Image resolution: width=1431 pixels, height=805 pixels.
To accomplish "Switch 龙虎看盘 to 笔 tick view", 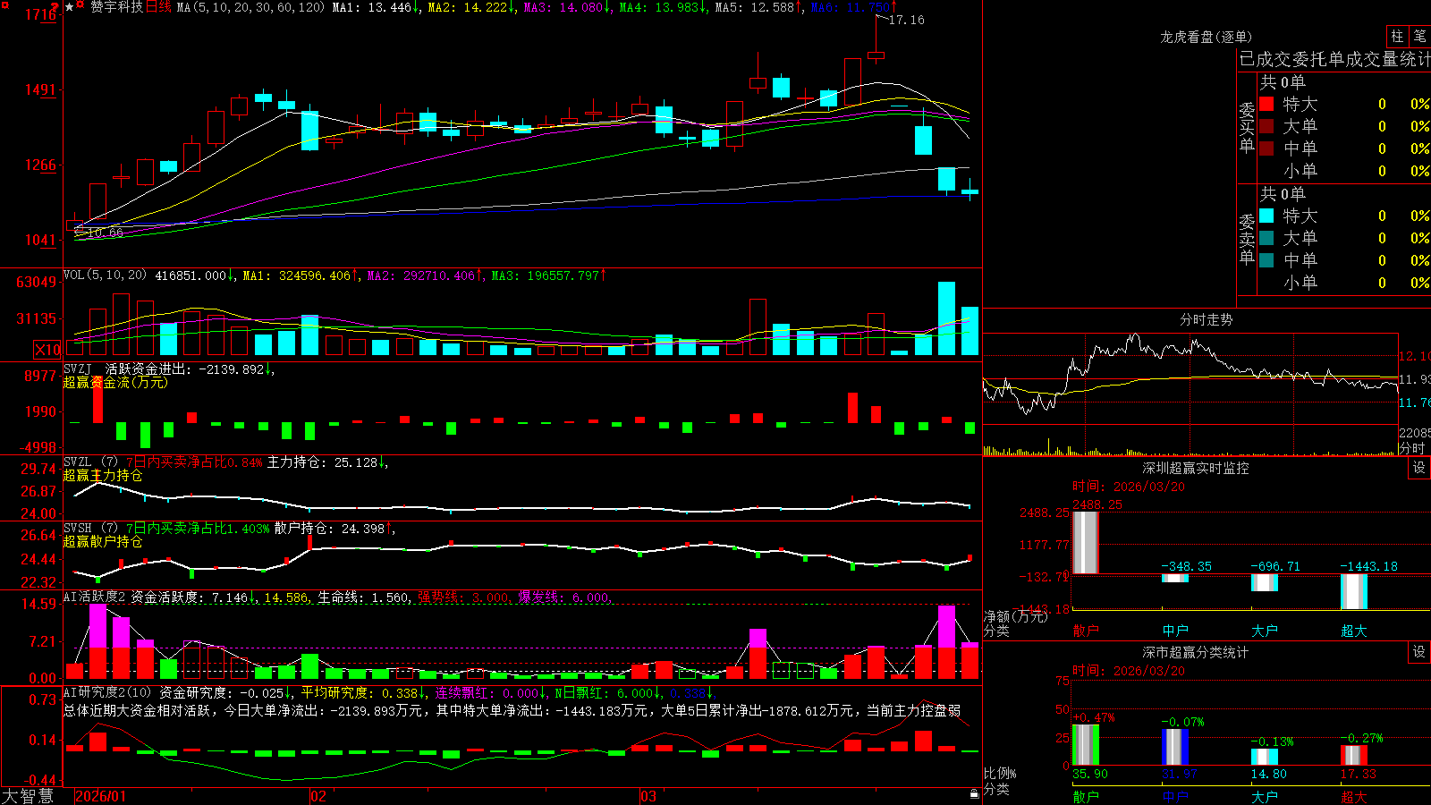I will point(1419,36).
